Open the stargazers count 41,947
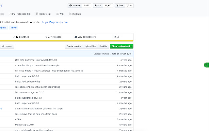The width and height of the screenshot is (209, 131). pyautogui.click(x=108, y=6)
